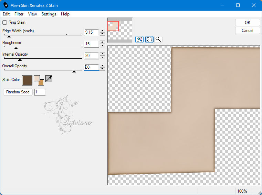Click the Internal Opacity value field
Screen dimensions: 262x195
[92, 56]
